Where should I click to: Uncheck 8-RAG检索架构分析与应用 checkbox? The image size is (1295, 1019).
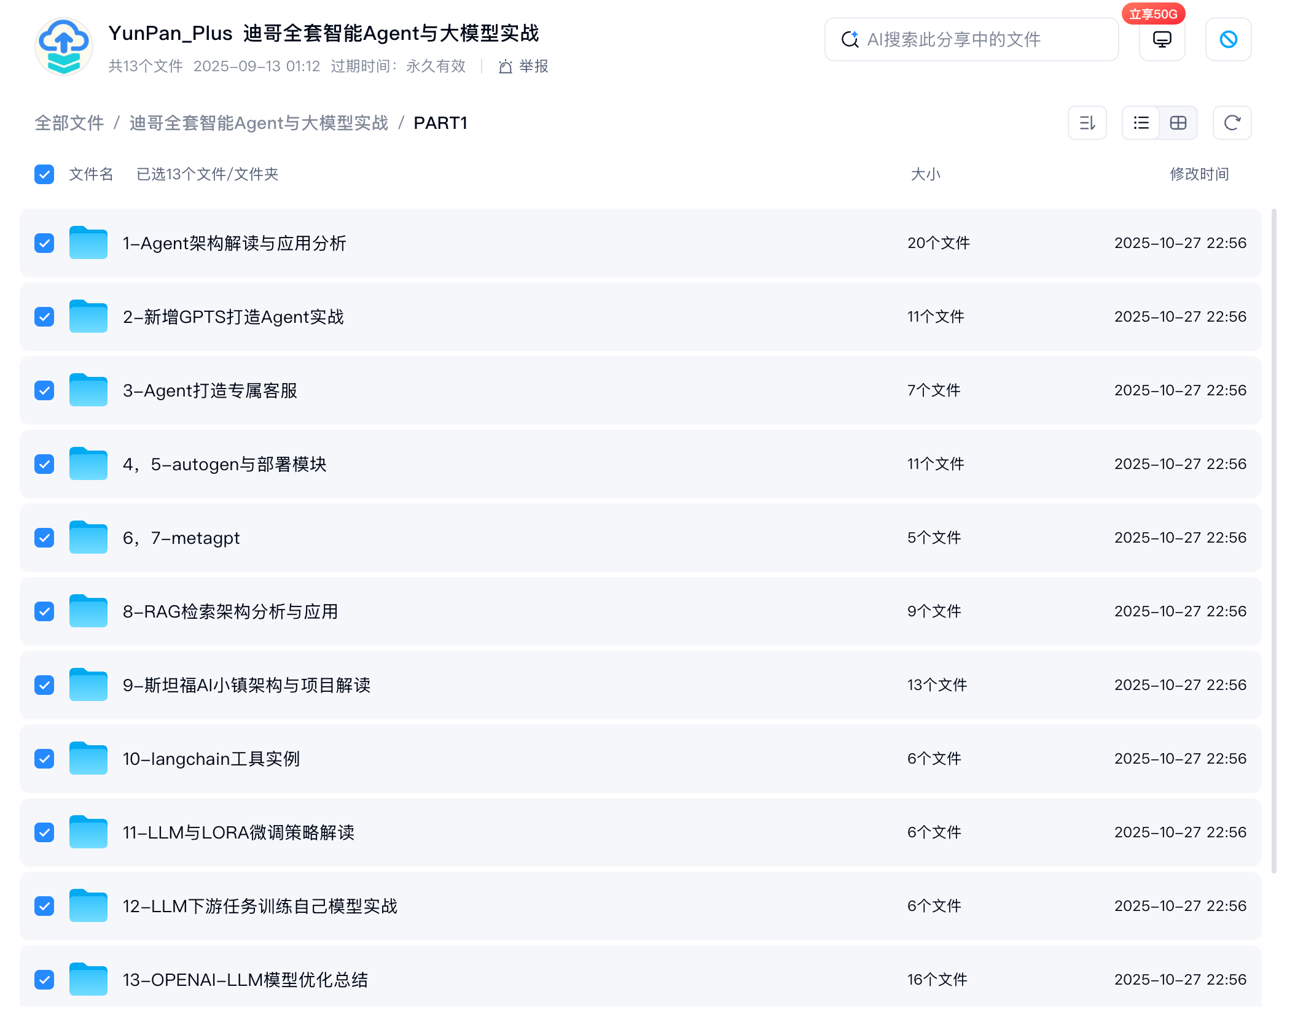44,611
